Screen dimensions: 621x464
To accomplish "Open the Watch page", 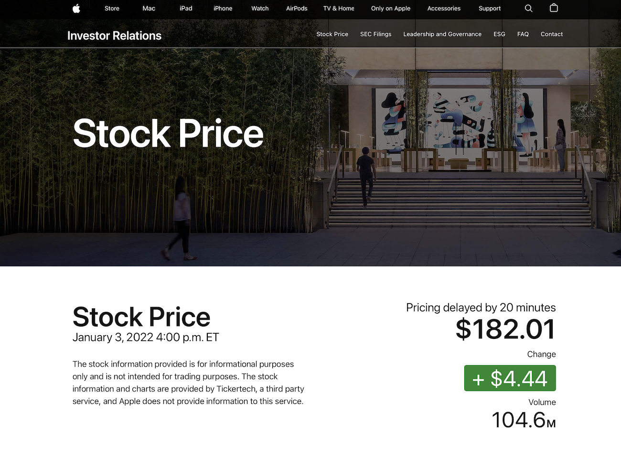I will click(x=260, y=8).
